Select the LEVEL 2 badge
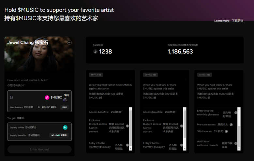 (150, 75)
